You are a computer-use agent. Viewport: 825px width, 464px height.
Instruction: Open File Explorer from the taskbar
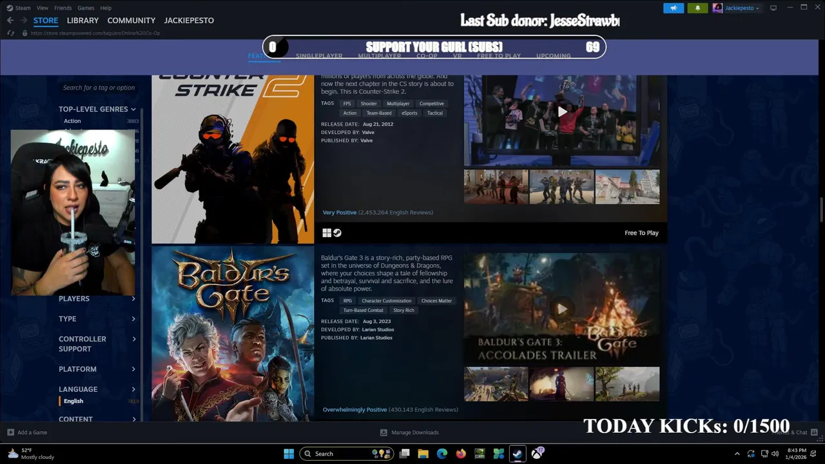pyautogui.click(x=423, y=454)
